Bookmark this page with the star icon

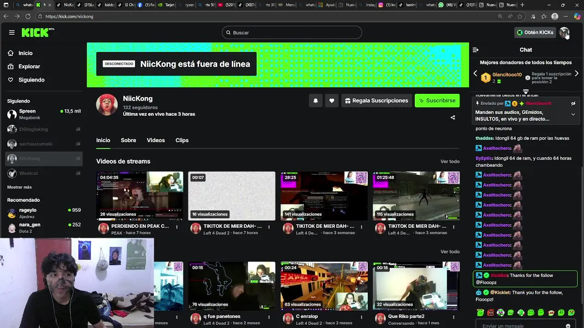[520, 16]
